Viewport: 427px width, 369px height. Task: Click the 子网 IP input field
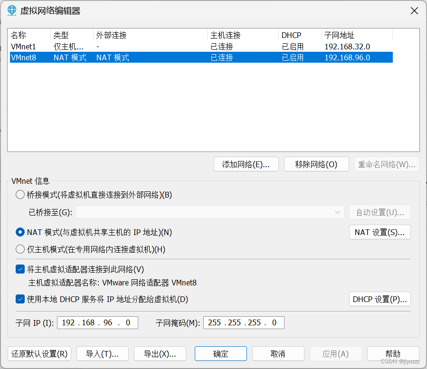point(97,323)
